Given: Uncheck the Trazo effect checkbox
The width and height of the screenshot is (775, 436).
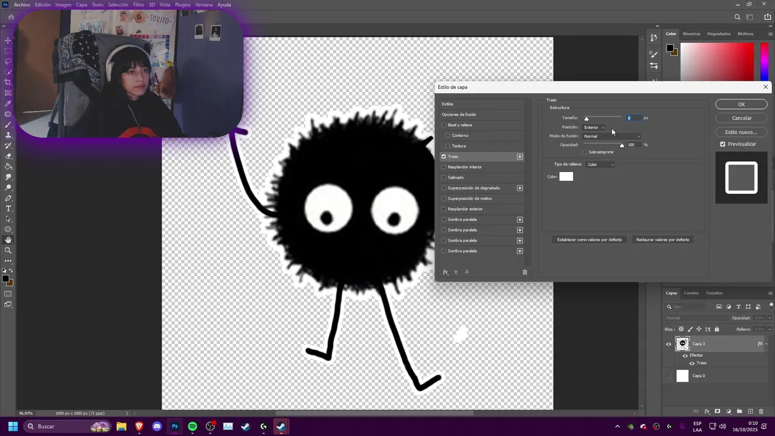Looking at the screenshot, I should click(x=444, y=157).
